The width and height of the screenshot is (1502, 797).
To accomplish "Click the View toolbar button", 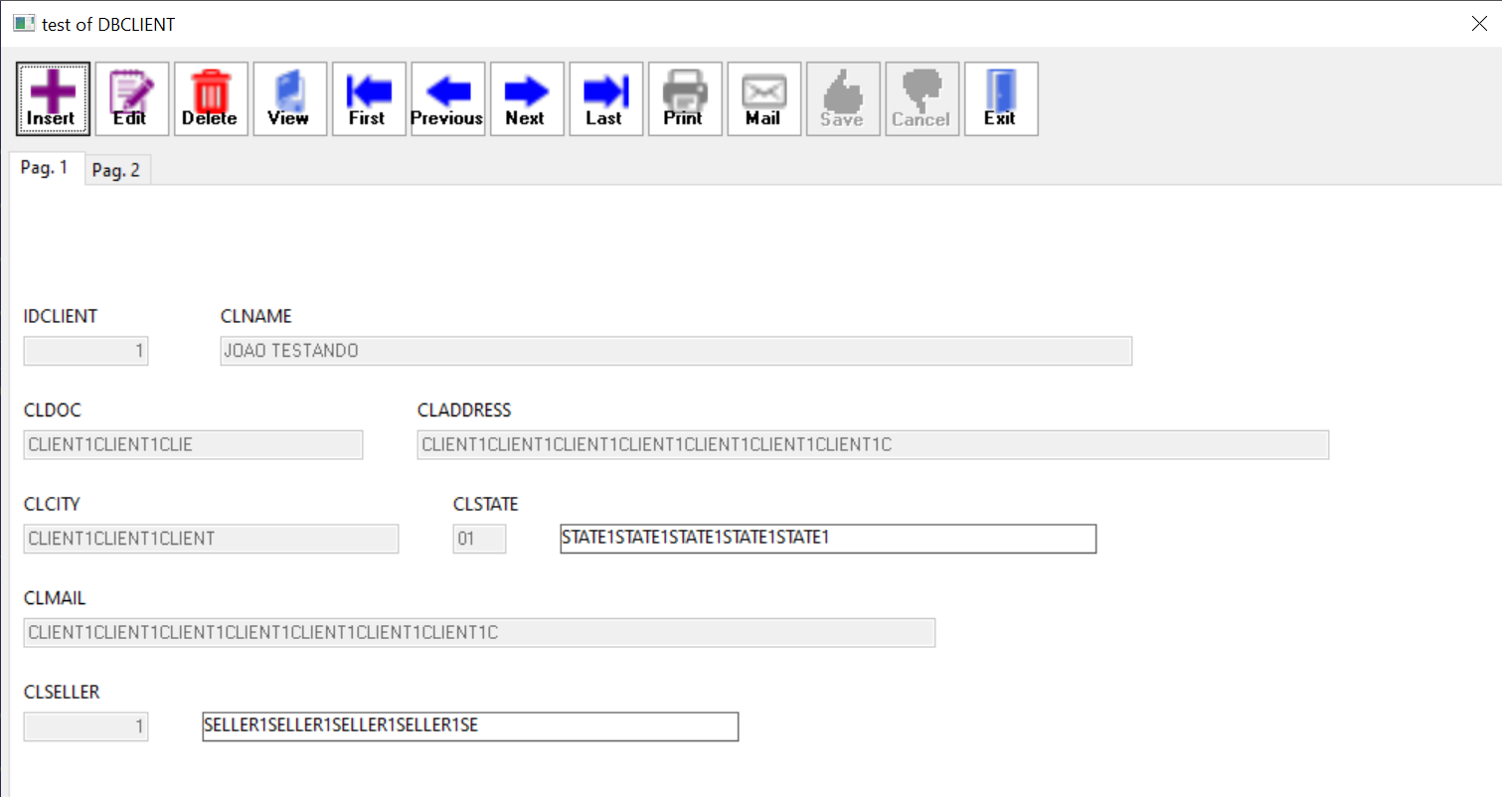I will point(290,98).
